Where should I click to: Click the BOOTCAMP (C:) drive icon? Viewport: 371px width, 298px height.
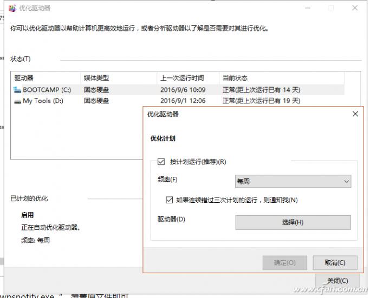[x=17, y=90]
